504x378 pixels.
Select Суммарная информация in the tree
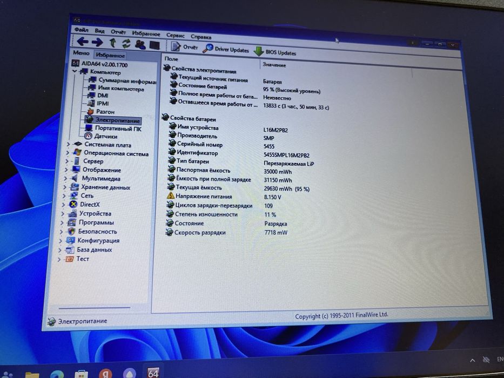tap(123, 80)
